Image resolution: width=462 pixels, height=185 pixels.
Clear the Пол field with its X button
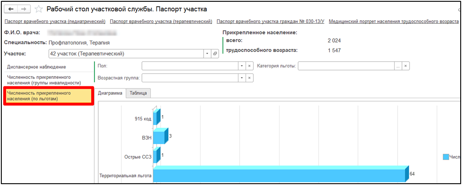point(250,66)
